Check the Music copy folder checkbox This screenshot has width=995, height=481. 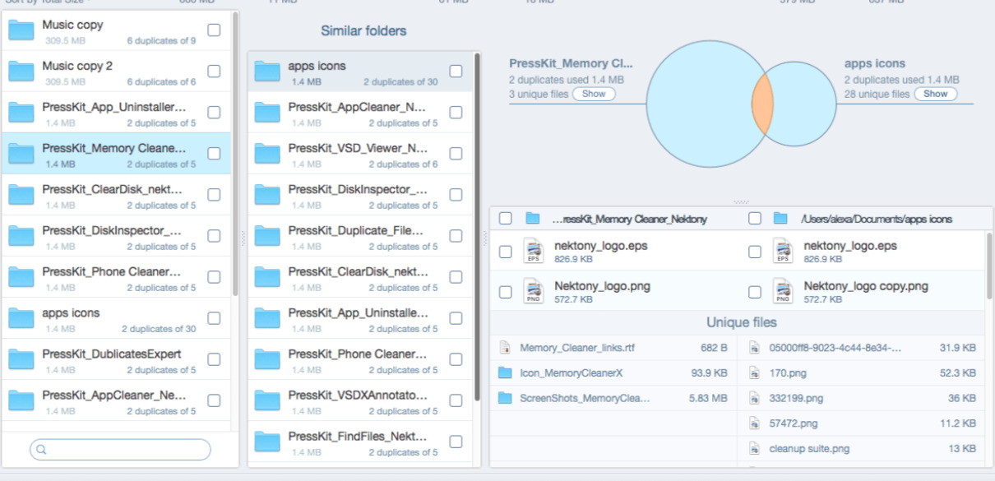tap(214, 30)
